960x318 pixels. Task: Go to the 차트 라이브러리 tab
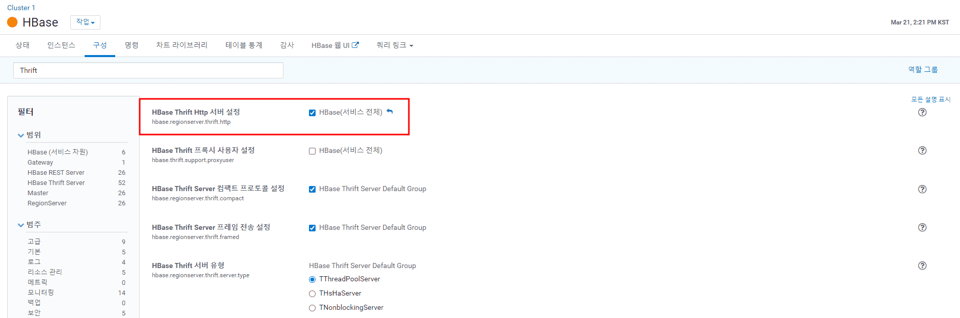181,45
